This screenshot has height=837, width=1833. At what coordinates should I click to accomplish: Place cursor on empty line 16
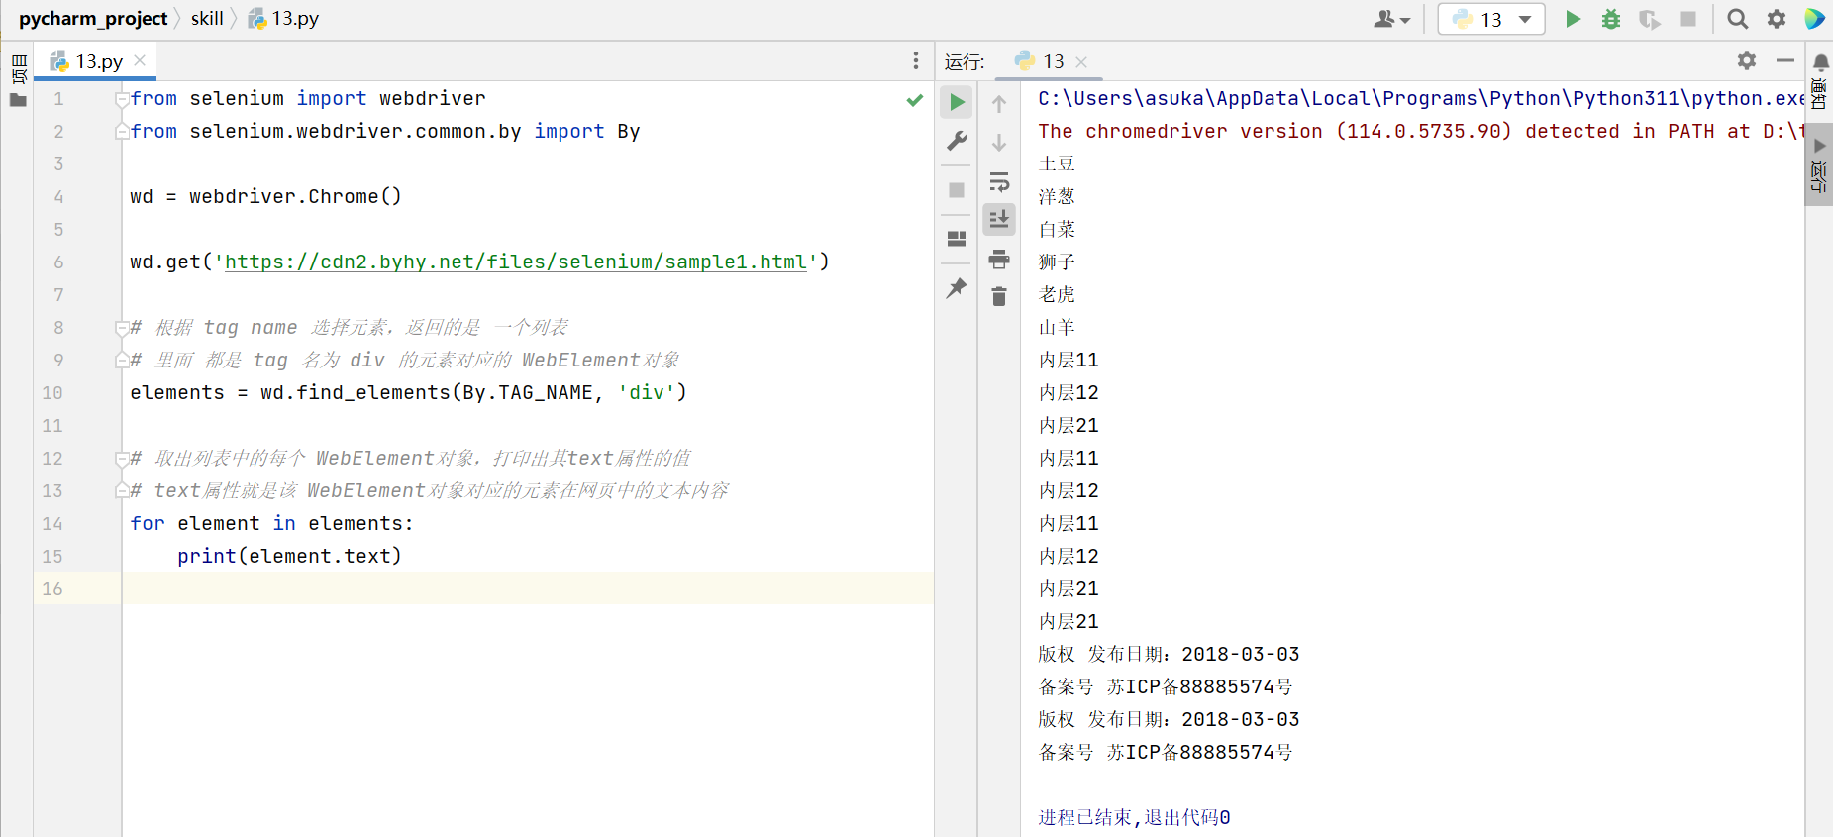pos(527,588)
